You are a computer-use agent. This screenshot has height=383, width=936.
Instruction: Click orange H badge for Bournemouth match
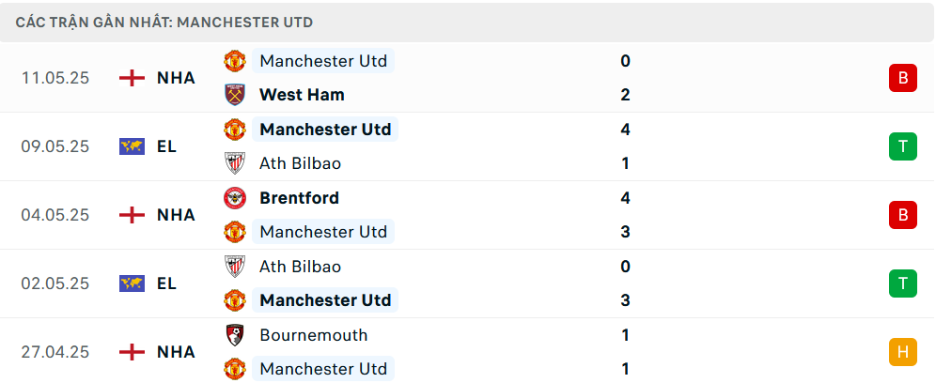pyautogui.click(x=902, y=352)
